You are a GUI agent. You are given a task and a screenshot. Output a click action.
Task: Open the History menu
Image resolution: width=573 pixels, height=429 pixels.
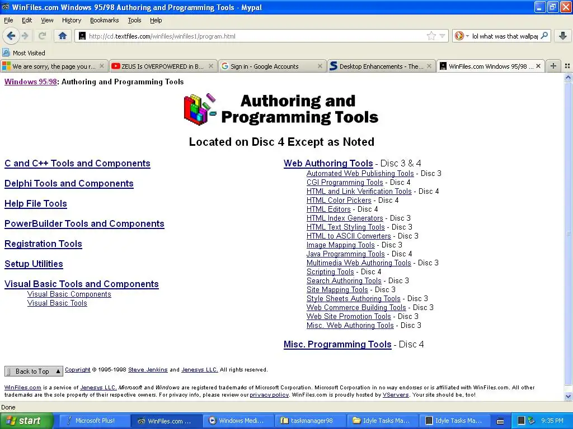tap(71, 20)
